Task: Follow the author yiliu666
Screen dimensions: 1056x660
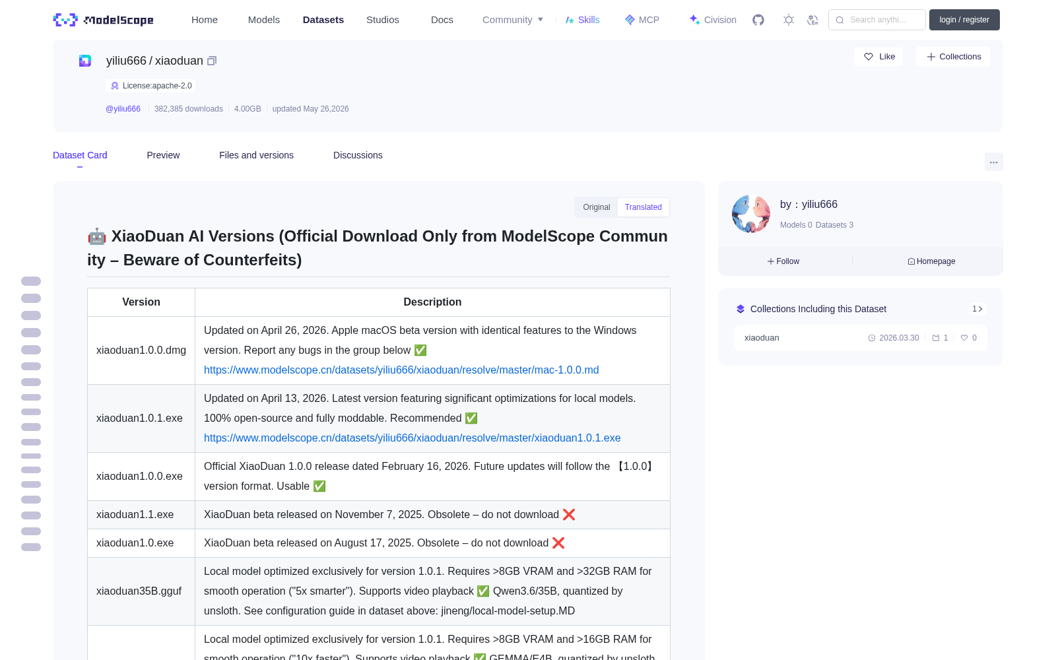Action: pos(783,261)
